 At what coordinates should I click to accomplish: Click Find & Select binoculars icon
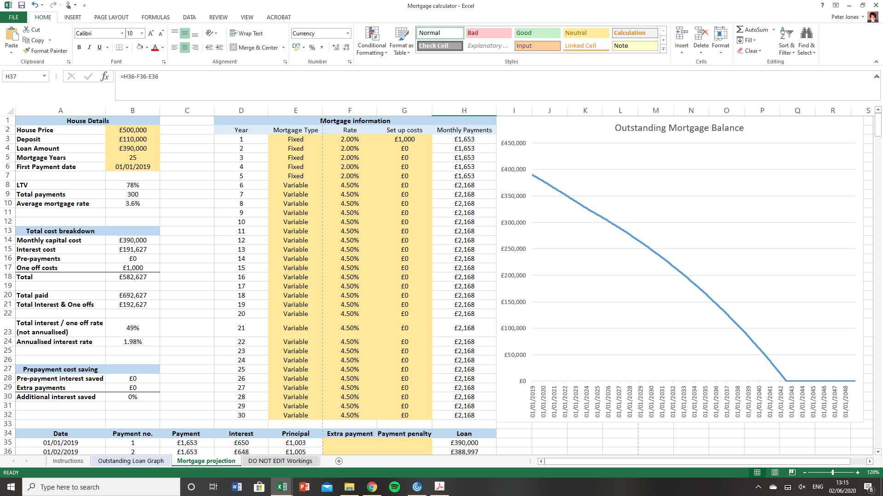806,34
